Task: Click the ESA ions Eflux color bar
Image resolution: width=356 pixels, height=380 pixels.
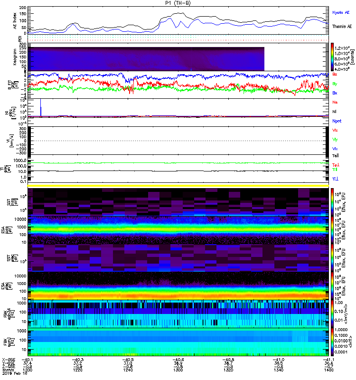Action: click(x=332, y=230)
